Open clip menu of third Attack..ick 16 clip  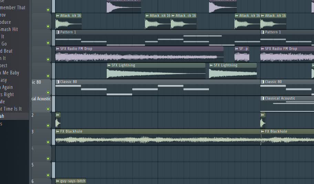click(x=173, y=16)
